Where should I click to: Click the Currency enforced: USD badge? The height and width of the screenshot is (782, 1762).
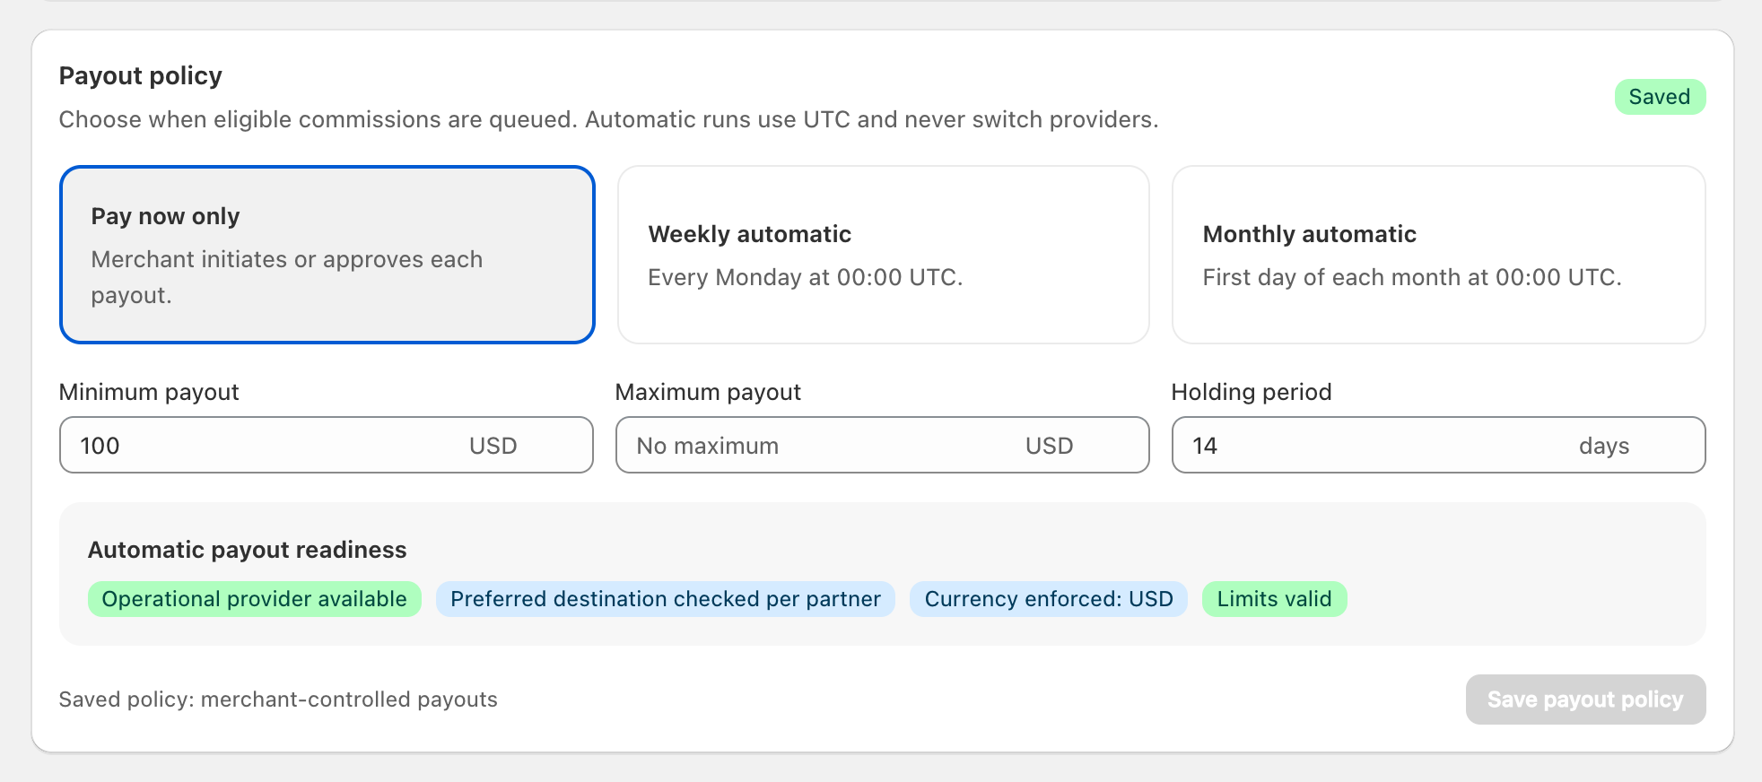coord(1049,599)
